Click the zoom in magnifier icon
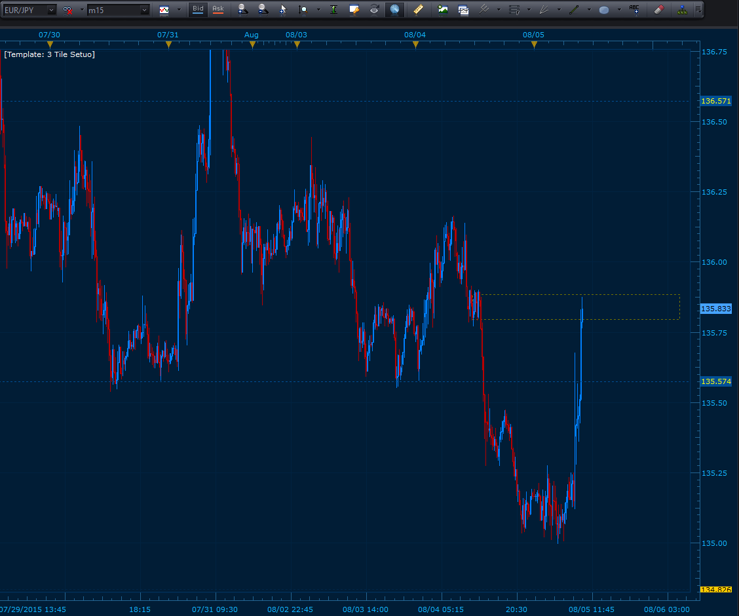Screen dimensions: 739x616 click(x=242, y=10)
